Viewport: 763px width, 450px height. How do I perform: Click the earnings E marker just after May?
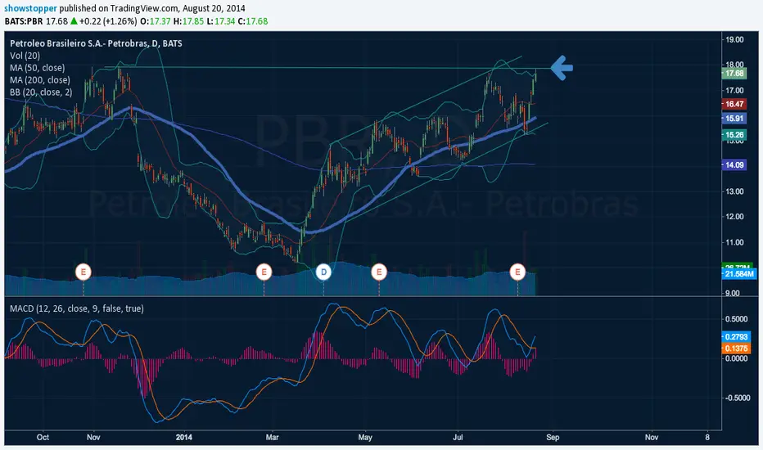pyautogui.click(x=379, y=272)
